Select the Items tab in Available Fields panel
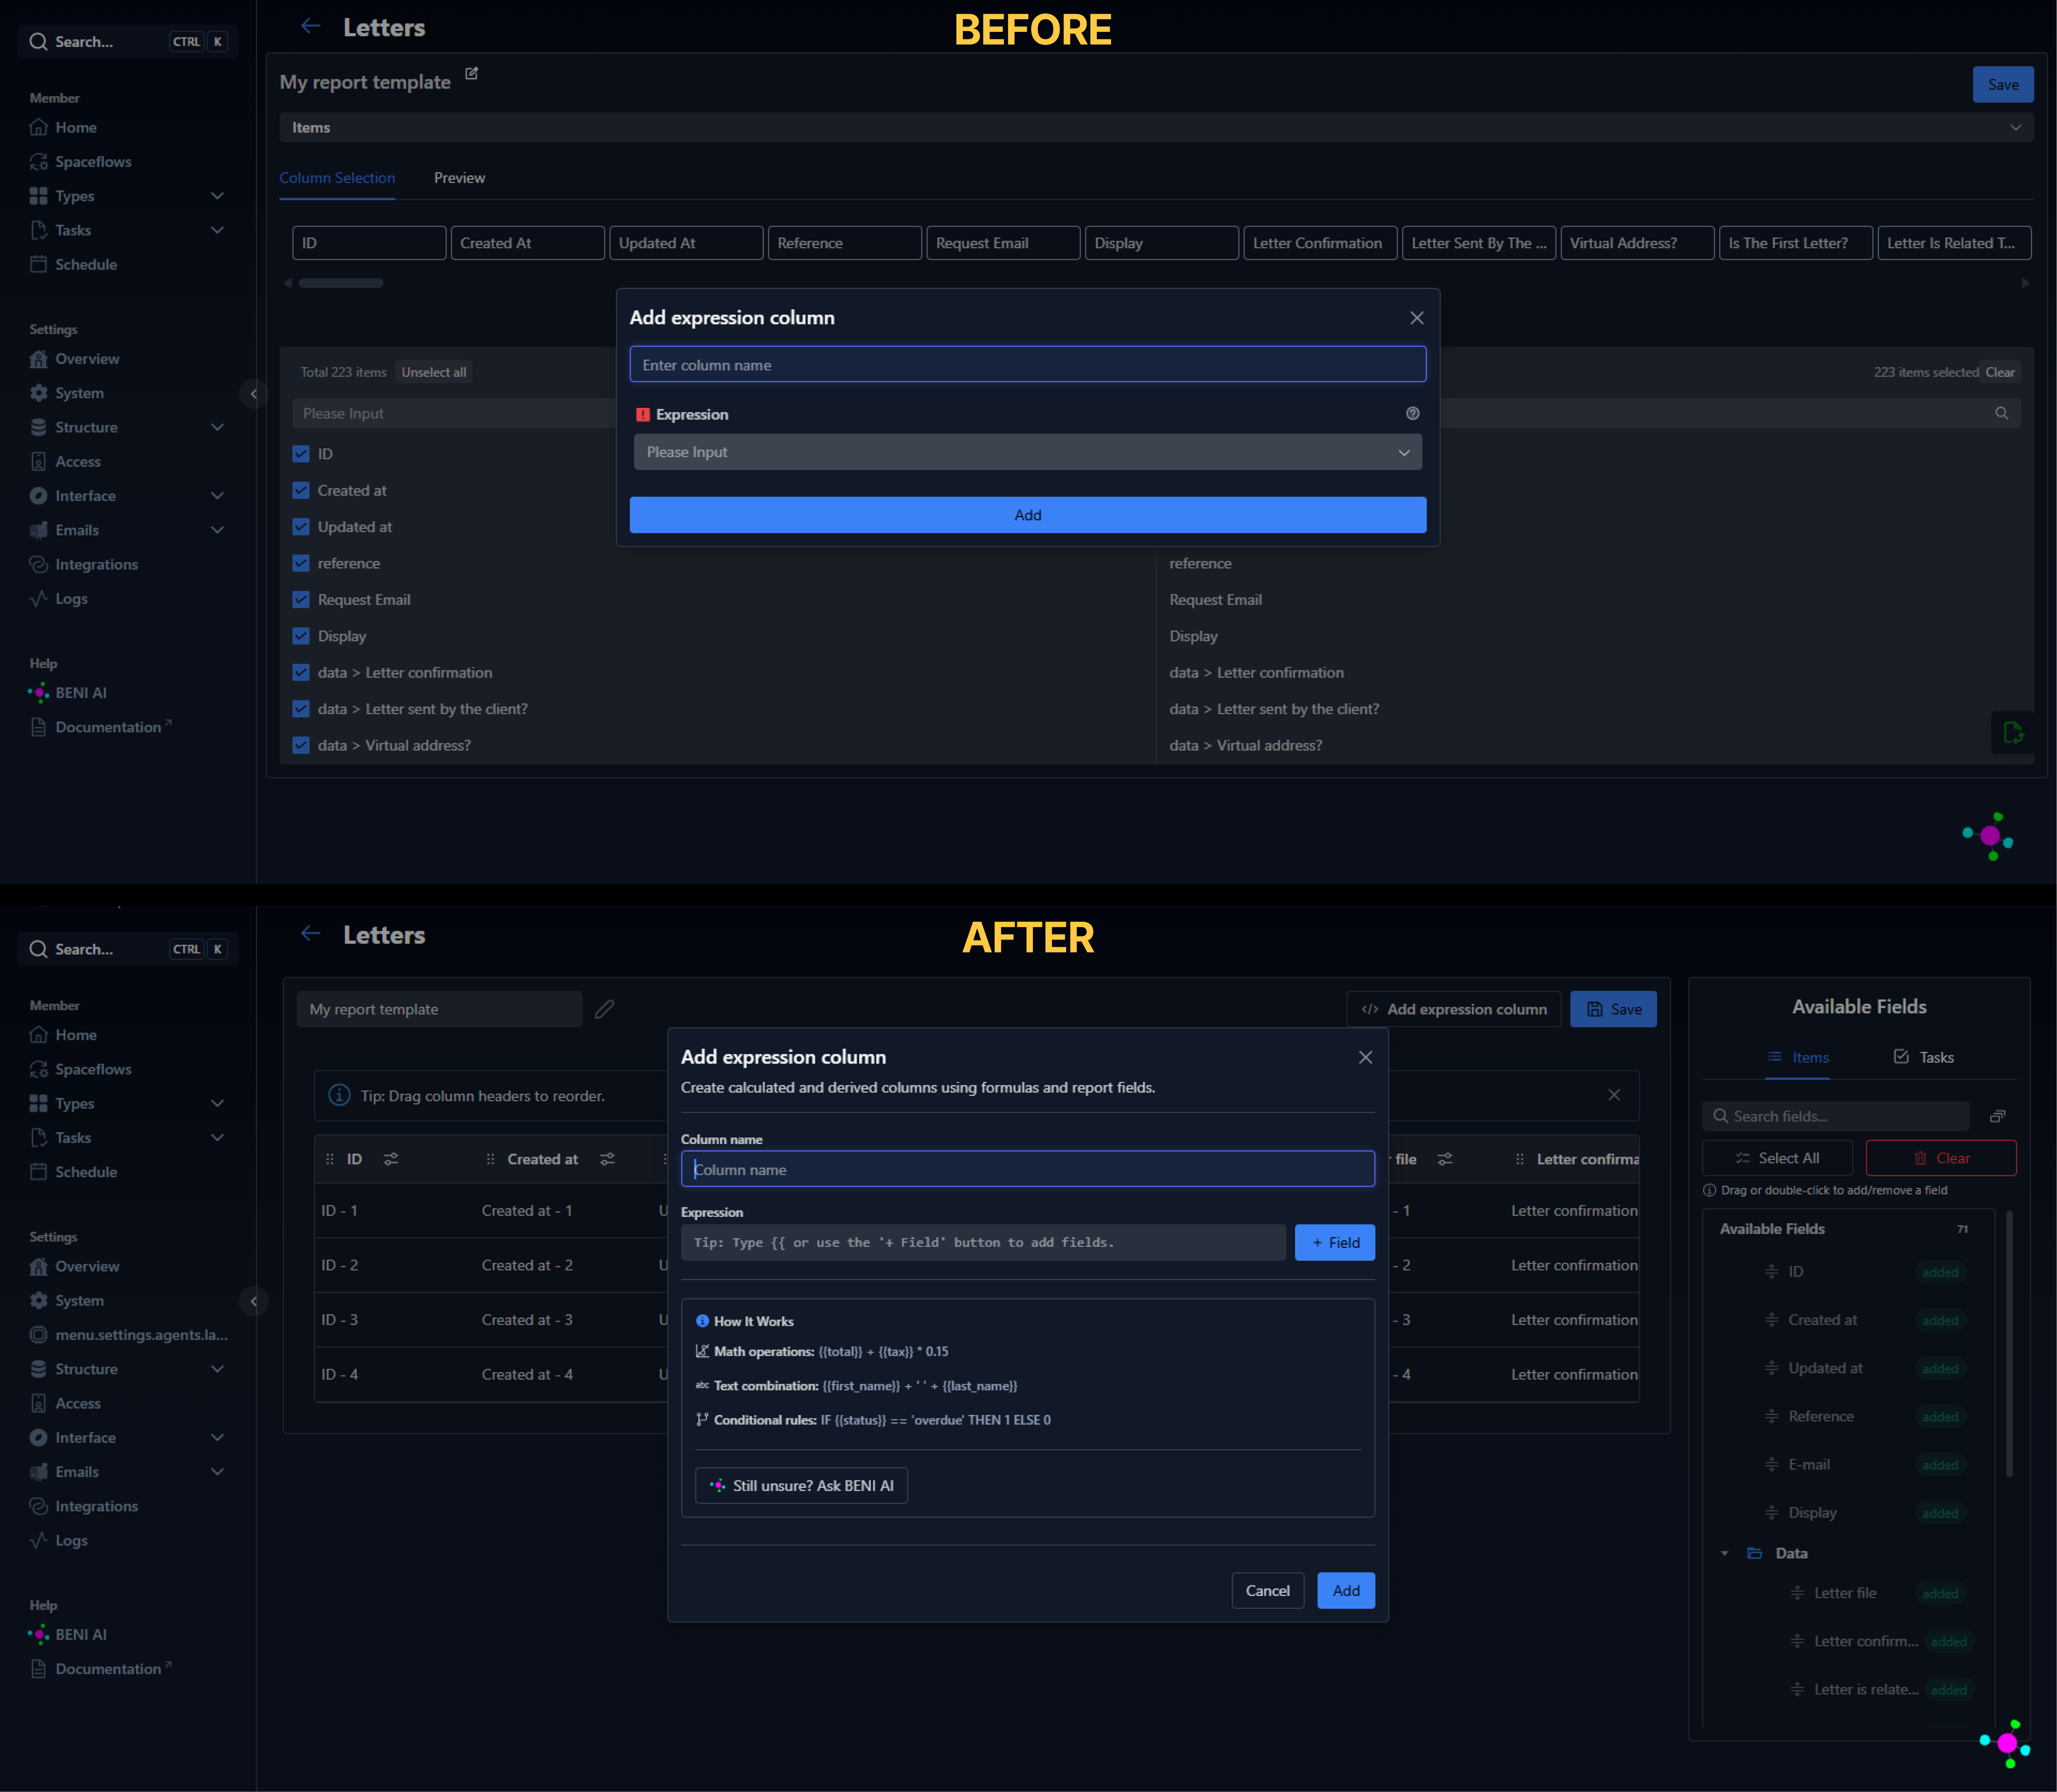This screenshot has height=1792, width=2057. (1798, 1058)
